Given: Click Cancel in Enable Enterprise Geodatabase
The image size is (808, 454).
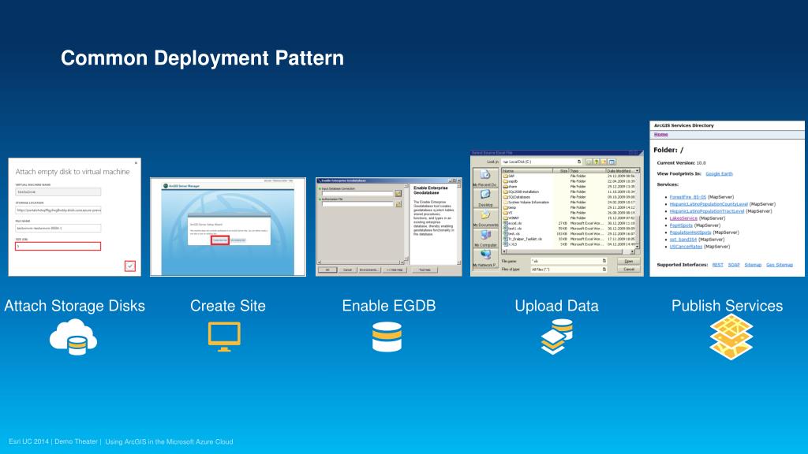Looking at the screenshot, I should click(x=347, y=270).
